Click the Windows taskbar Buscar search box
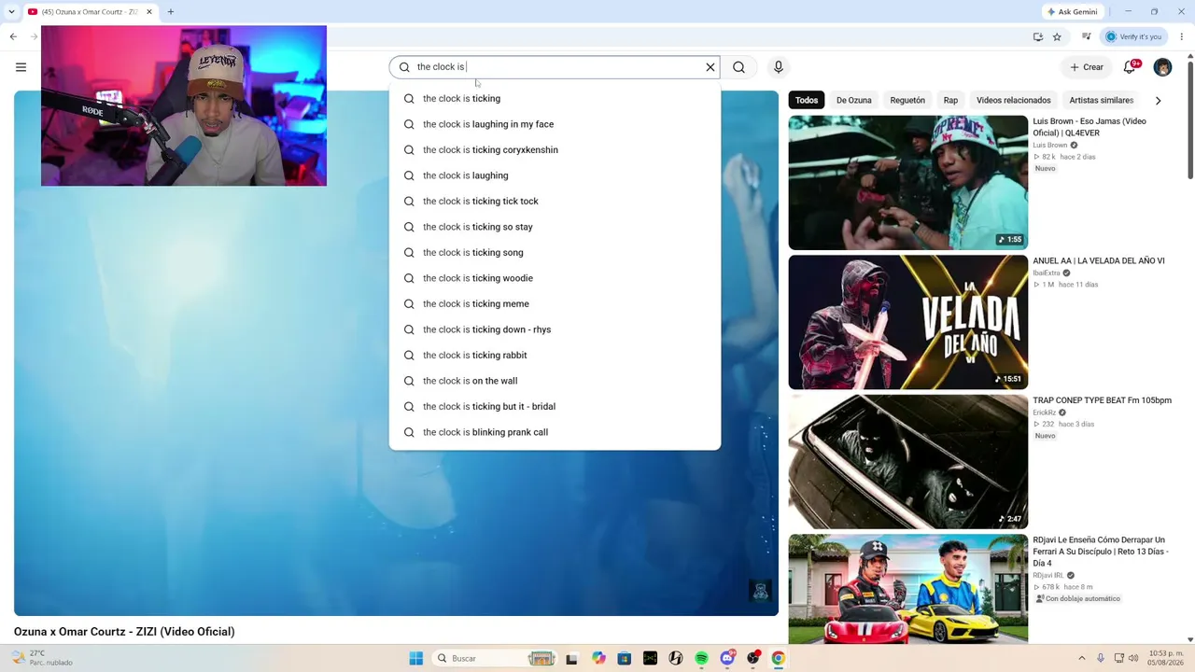Screen dimensions: 1195x672 coord(496,658)
